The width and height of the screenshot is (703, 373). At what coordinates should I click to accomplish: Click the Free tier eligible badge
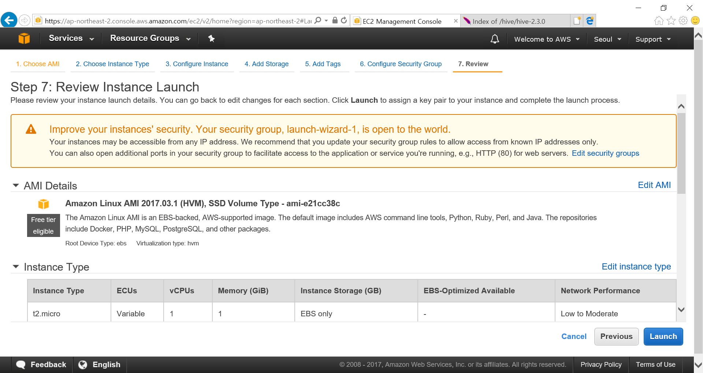click(x=44, y=225)
